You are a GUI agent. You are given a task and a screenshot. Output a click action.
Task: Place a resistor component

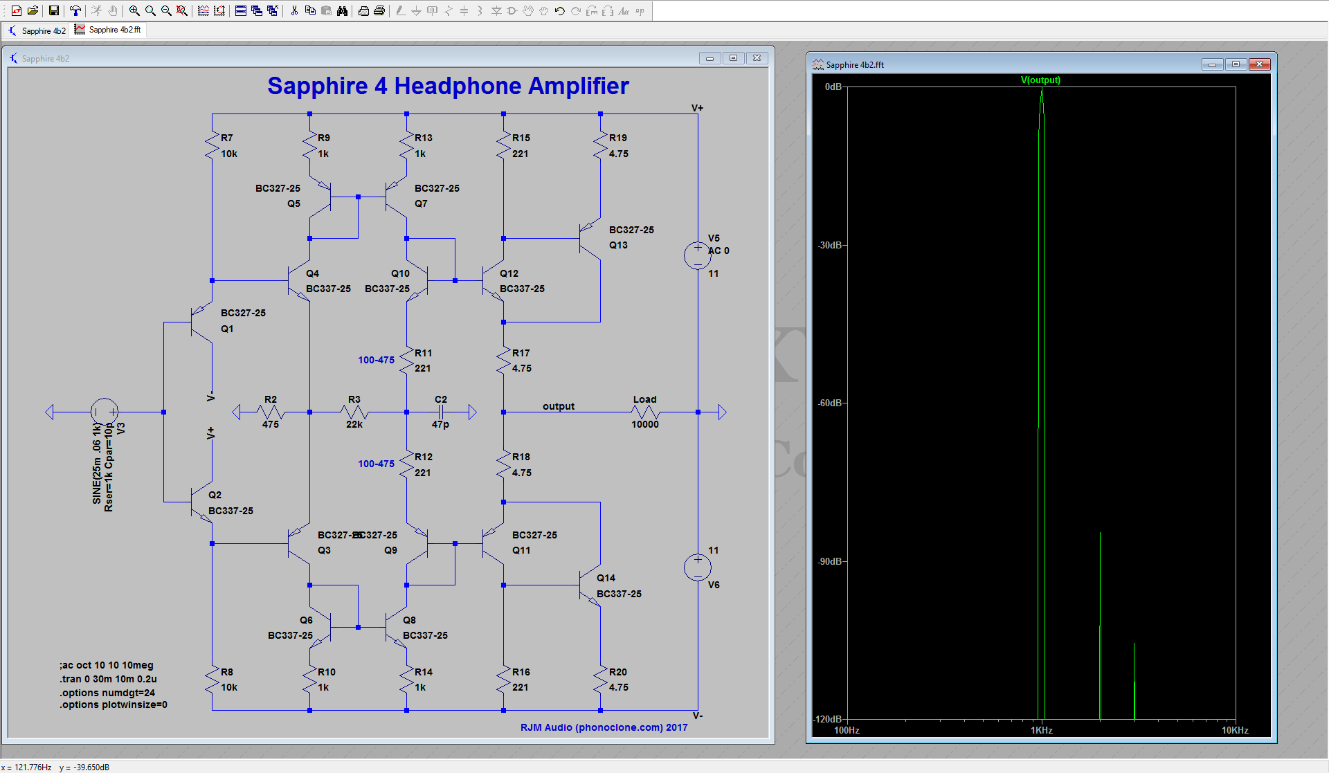coord(448,10)
